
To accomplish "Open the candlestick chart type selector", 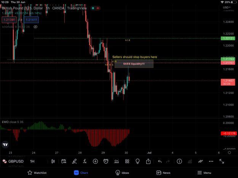I will [x=53, y=161].
